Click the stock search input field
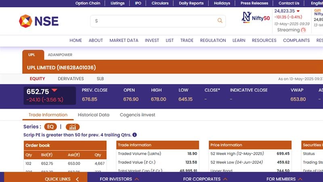323x182 pixels. coord(153,21)
